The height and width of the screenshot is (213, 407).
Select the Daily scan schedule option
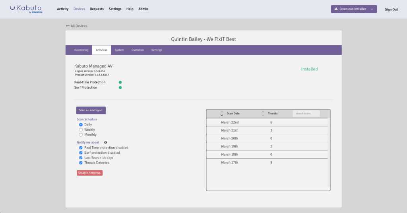pos(81,125)
